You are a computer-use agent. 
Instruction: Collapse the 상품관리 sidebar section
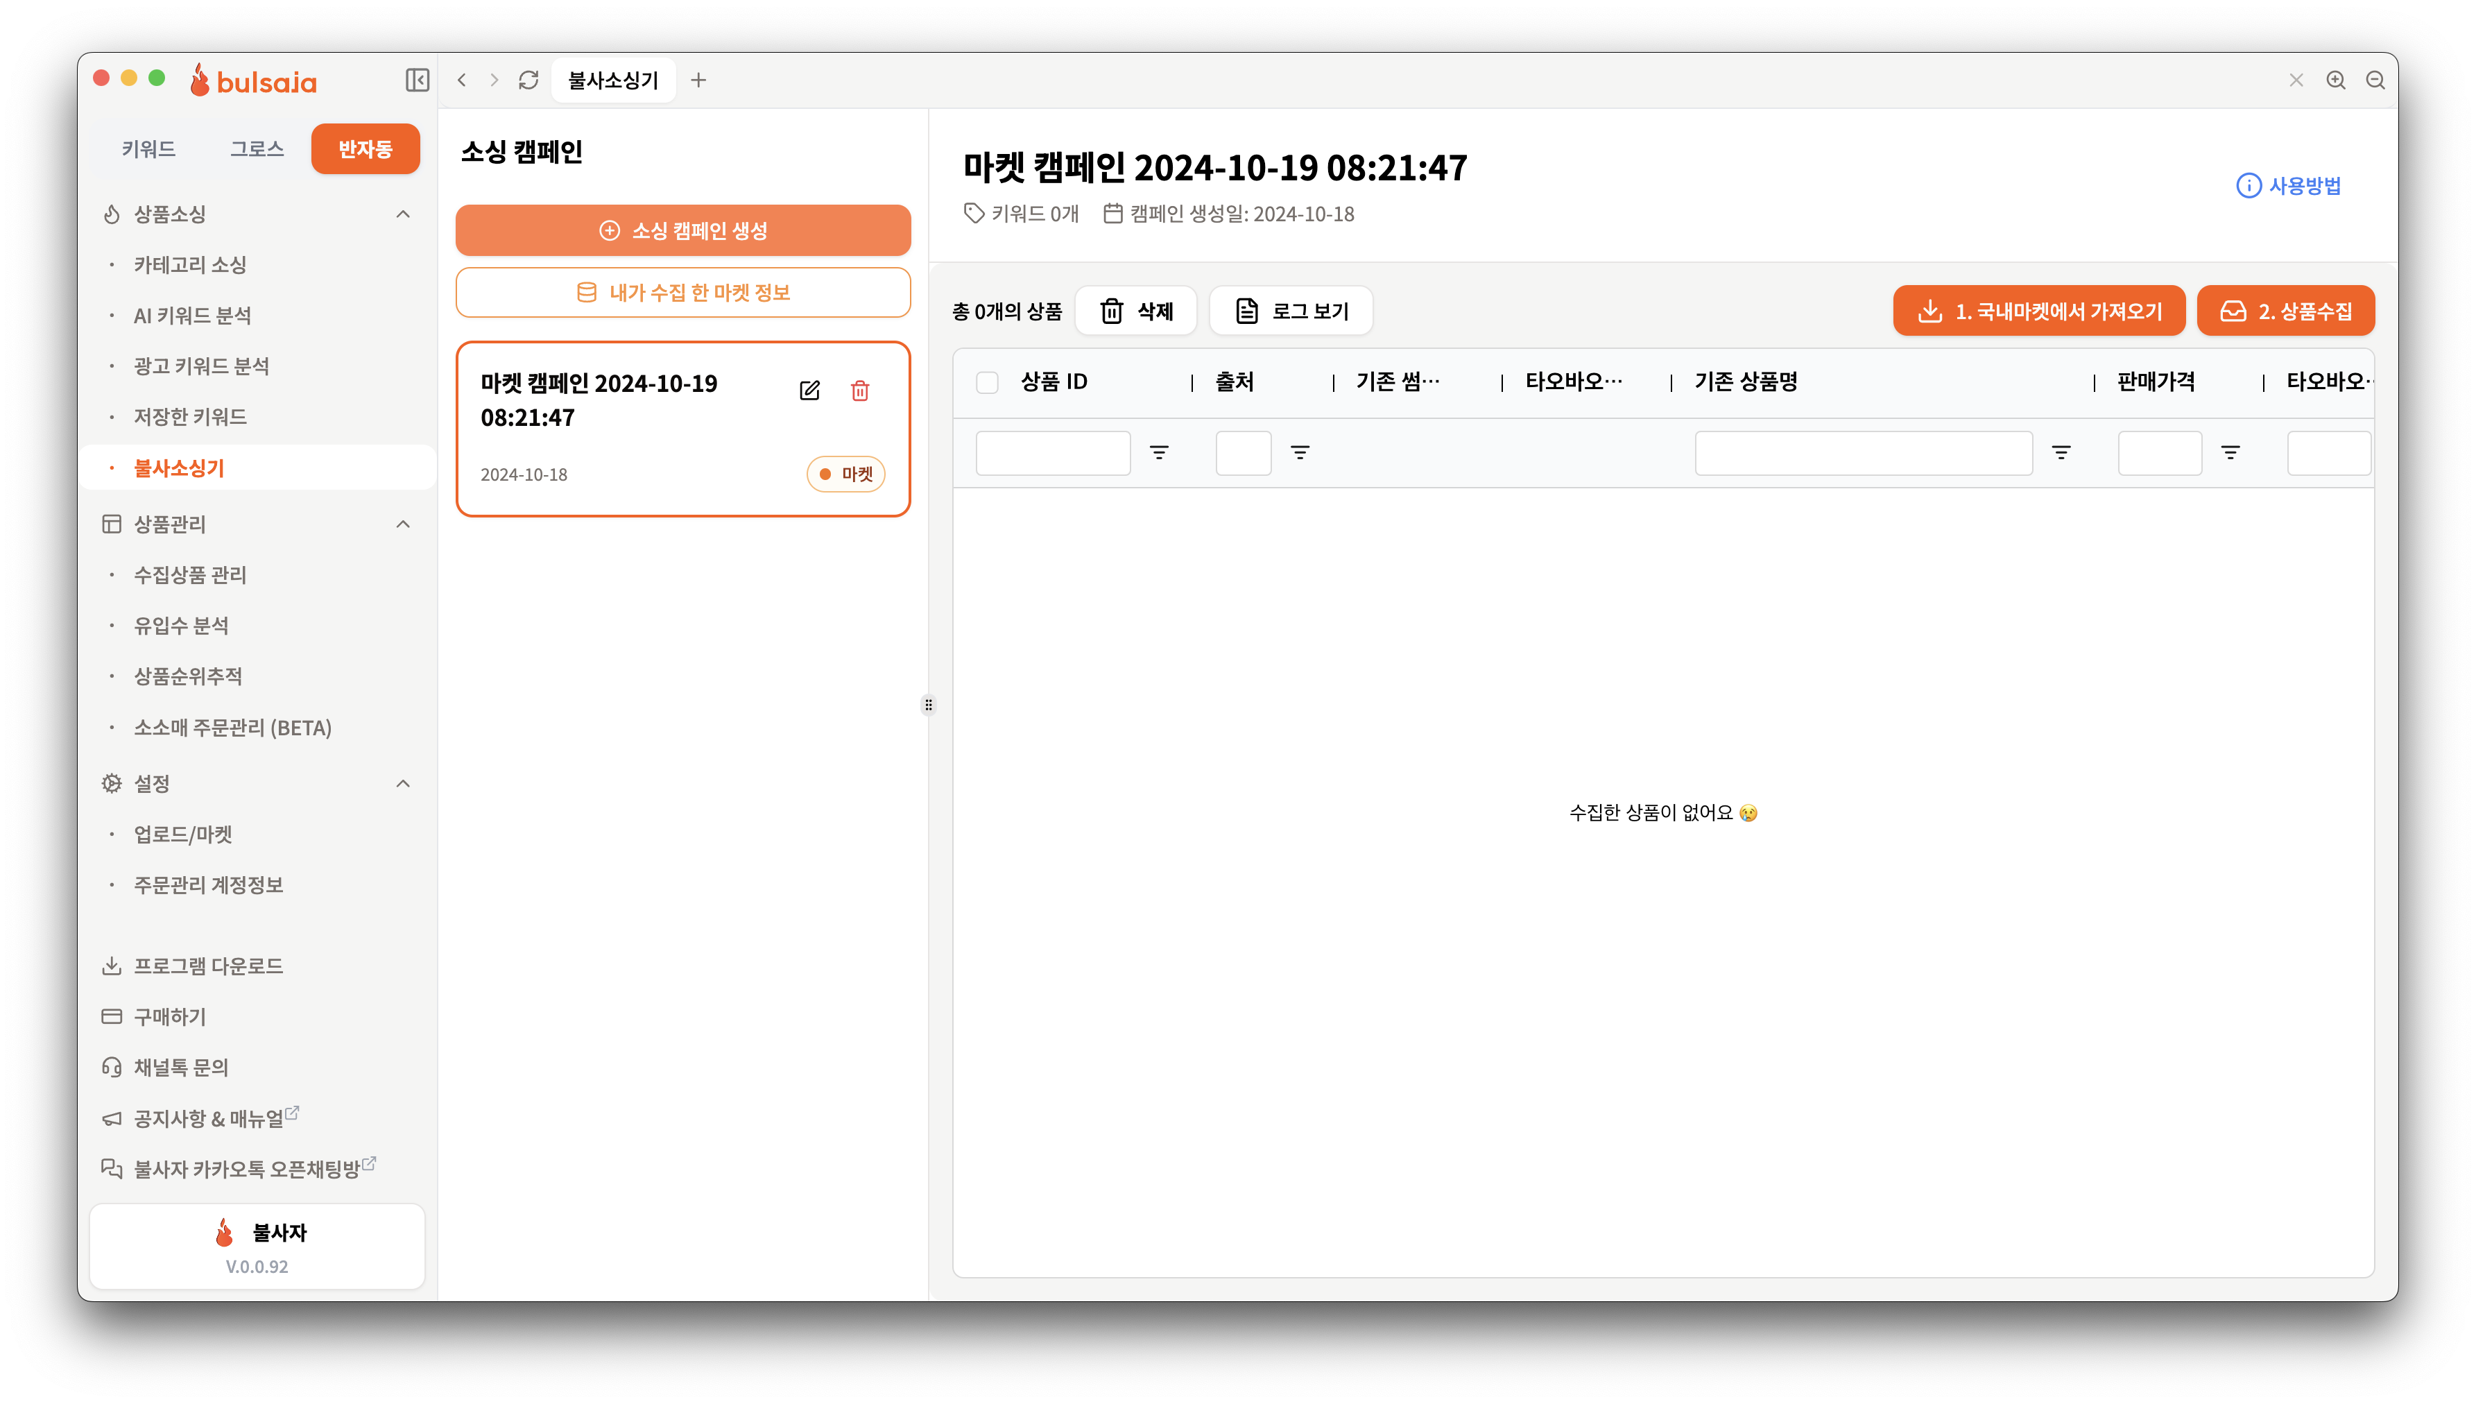403,524
